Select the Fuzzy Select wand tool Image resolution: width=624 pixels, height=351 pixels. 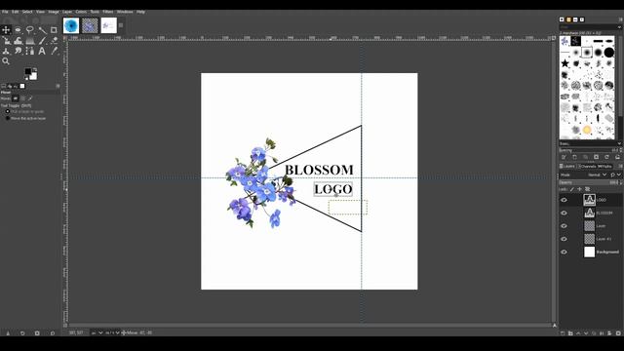point(42,30)
